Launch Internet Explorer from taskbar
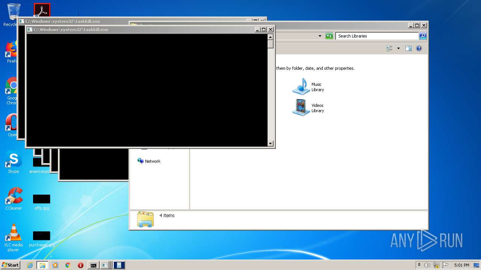The height and width of the screenshot is (270, 481). coord(30,265)
